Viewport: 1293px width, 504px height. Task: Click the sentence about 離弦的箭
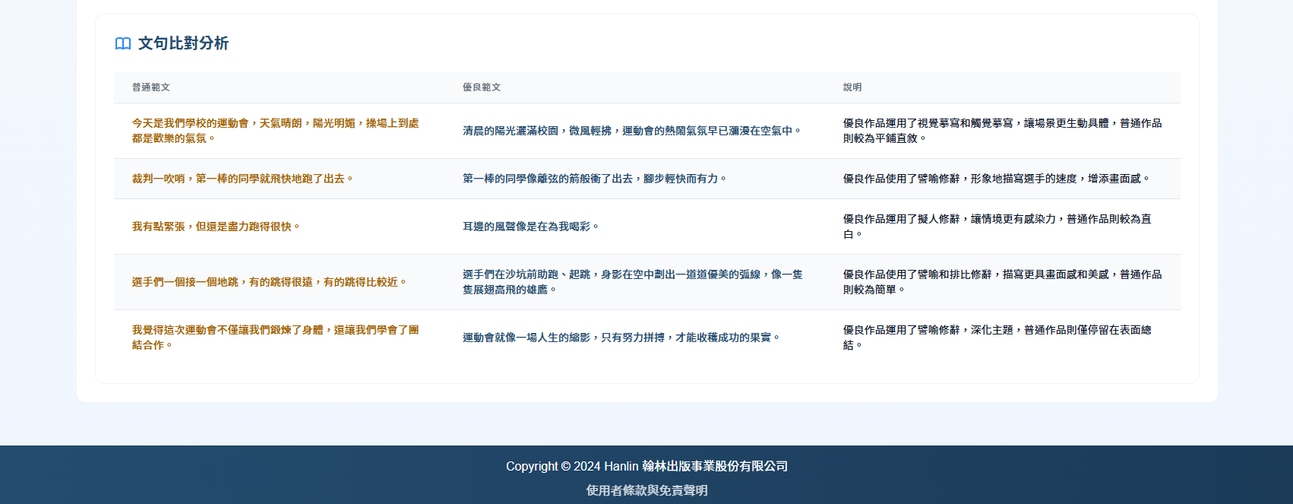coord(595,179)
